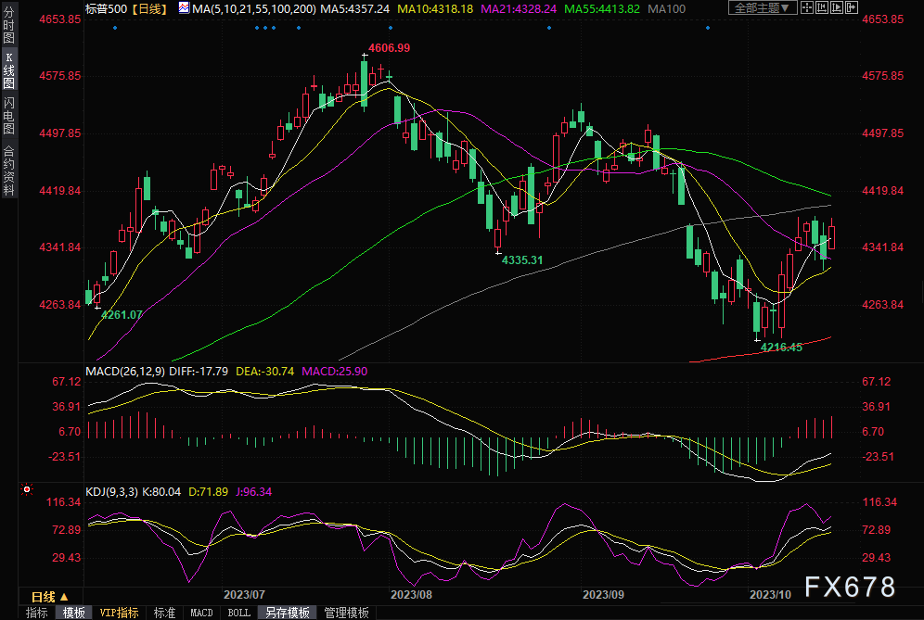The height and width of the screenshot is (620, 924).
Task: Click the red circle icon beside KDJ panel
Action: 27,488
